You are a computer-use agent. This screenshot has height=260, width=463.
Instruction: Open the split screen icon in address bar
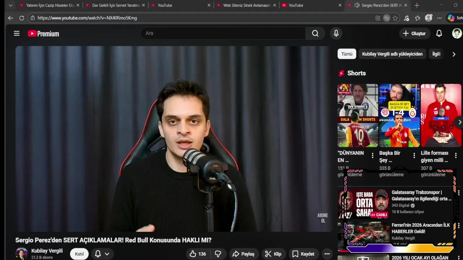coord(378,18)
